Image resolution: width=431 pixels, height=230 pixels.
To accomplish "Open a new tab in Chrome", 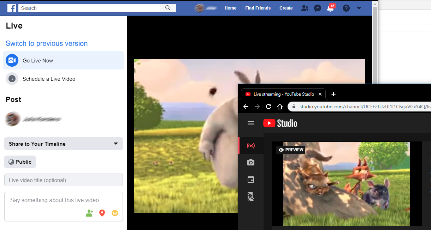I will click(333, 94).
